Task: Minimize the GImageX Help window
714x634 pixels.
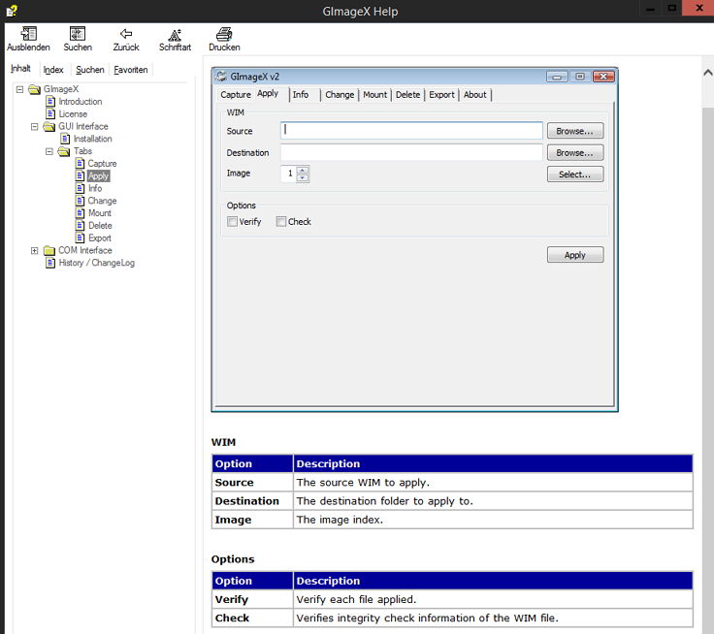Action: (x=650, y=8)
